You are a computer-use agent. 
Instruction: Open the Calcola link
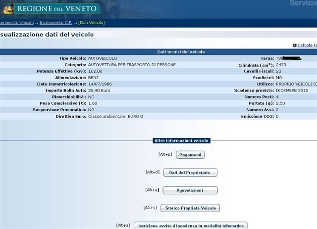coord(307,46)
